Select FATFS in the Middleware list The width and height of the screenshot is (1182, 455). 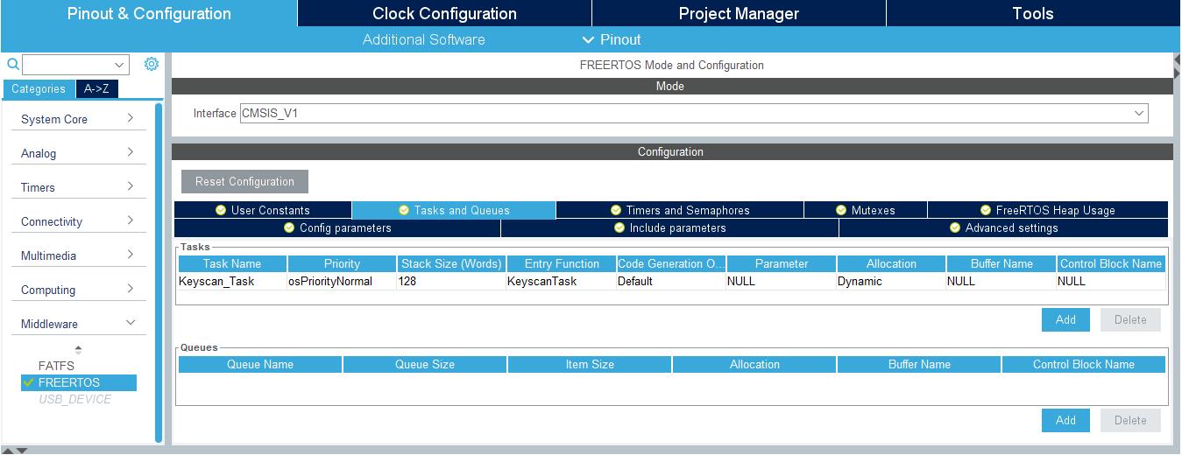pos(56,366)
